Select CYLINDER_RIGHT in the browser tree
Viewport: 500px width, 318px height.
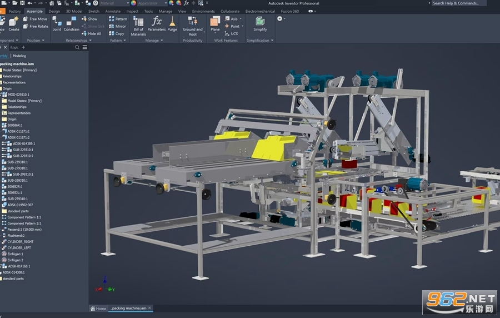click(x=21, y=242)
